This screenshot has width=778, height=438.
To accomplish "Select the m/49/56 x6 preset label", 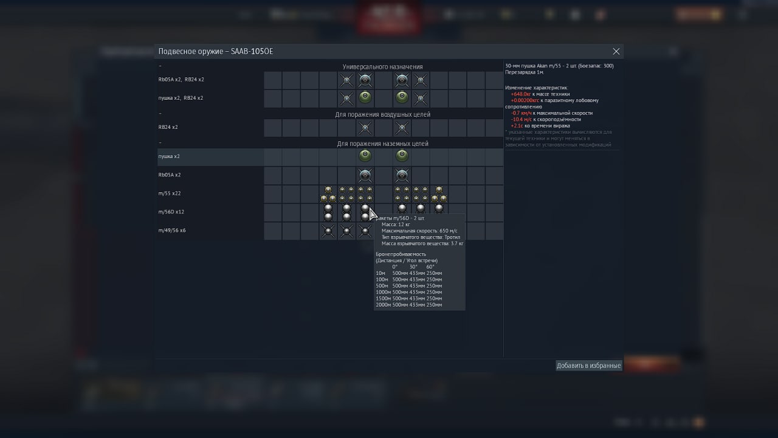I will tap(172, 231).
